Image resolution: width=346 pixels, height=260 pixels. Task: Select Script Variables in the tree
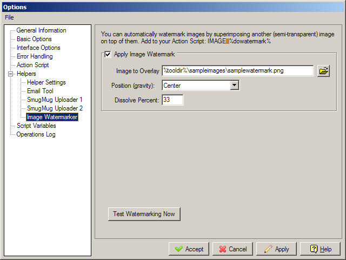click(36, 126)
